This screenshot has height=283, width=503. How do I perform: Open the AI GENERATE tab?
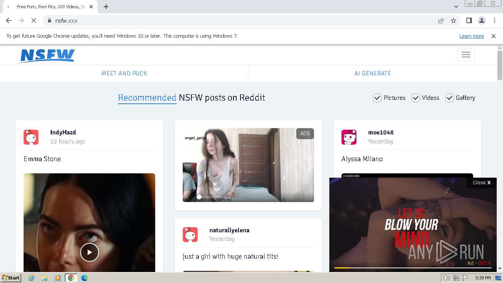click(373, 74)
